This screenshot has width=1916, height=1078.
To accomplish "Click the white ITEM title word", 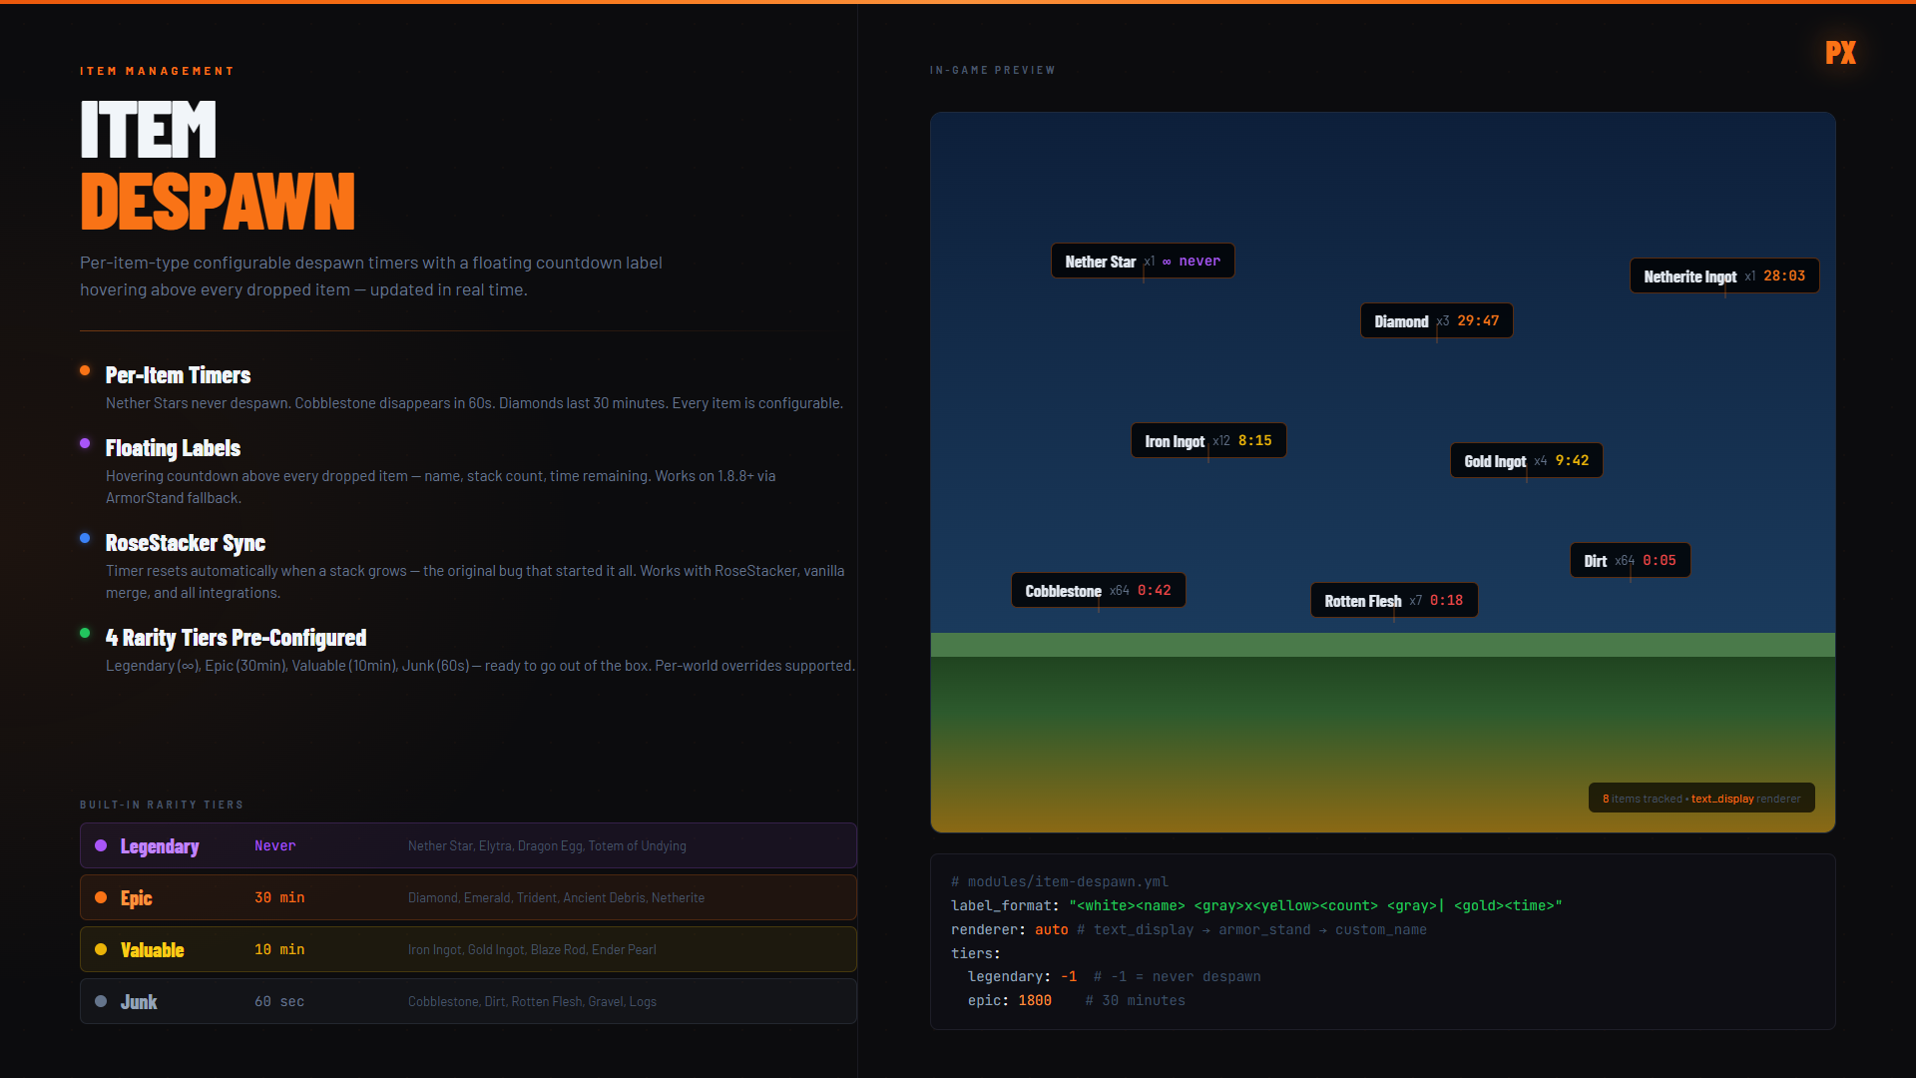I will [148, 129].
